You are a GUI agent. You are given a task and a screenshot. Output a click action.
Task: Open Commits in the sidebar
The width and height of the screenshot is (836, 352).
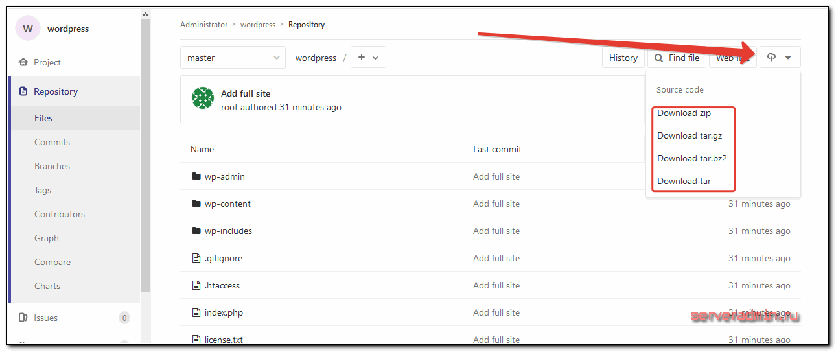tap(52, 142)
